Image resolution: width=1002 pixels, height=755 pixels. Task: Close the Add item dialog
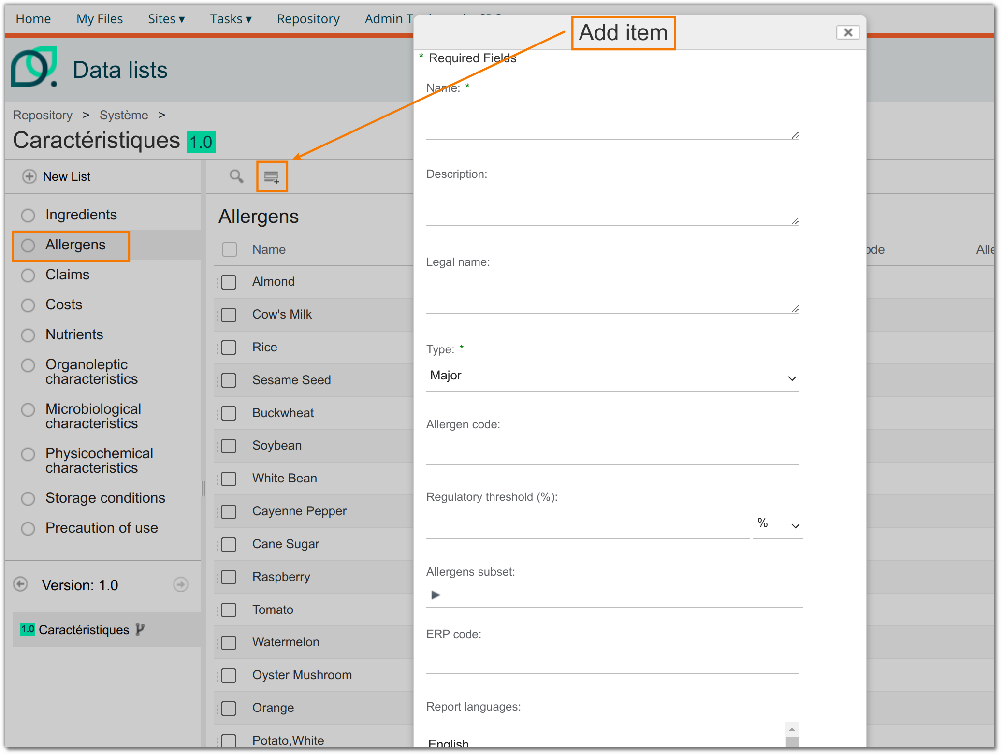(x=848, y=32)
